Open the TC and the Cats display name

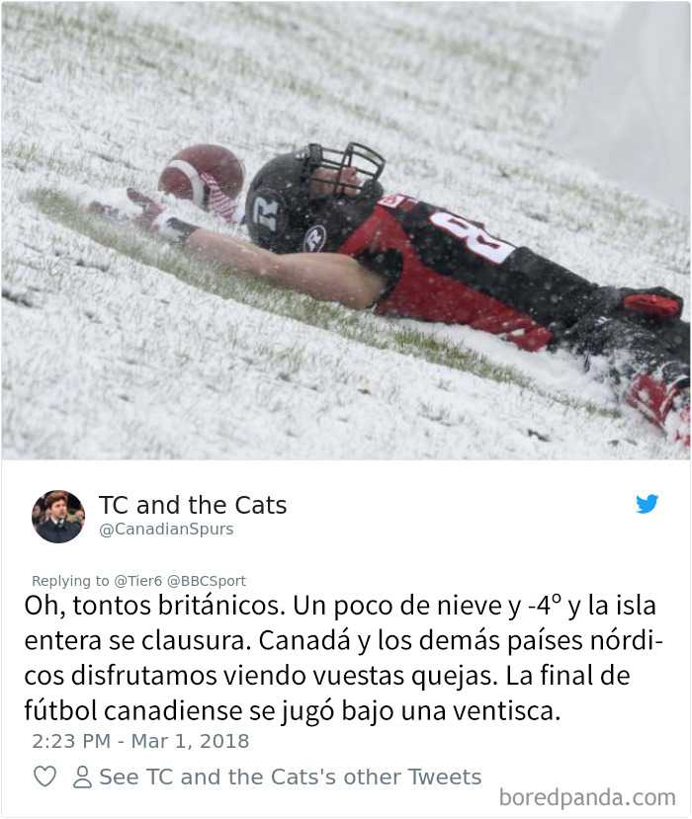193,505
